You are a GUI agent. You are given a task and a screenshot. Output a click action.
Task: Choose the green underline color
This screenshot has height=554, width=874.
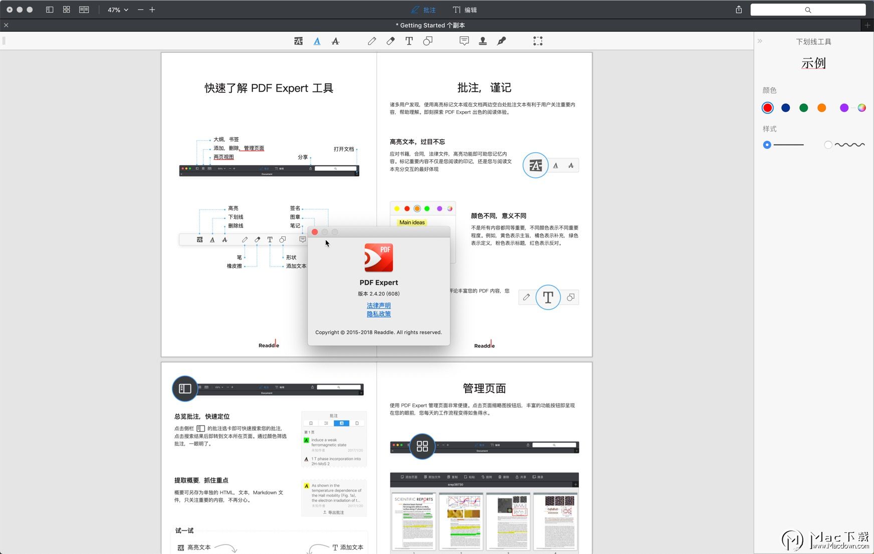pyautogui.click(x=804, y=108)
